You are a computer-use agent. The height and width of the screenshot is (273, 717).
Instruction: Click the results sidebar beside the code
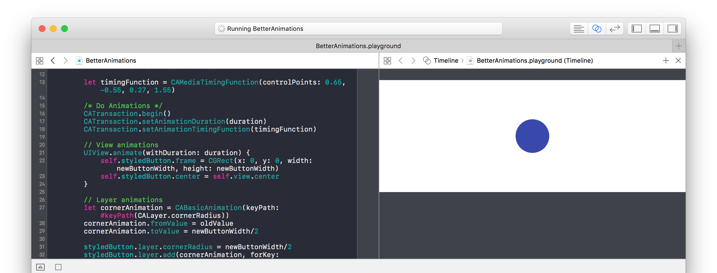tap(368, 164)
